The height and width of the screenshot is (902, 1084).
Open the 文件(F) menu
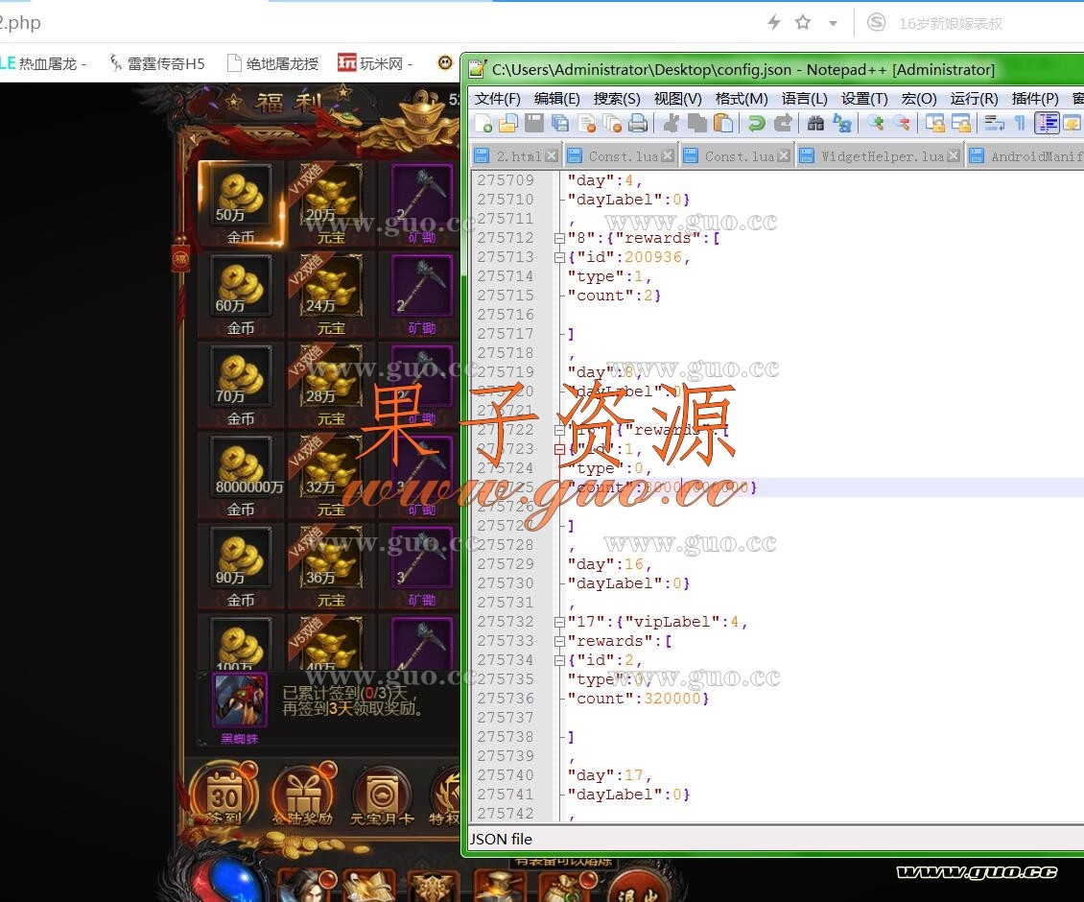tap(497, 99)
